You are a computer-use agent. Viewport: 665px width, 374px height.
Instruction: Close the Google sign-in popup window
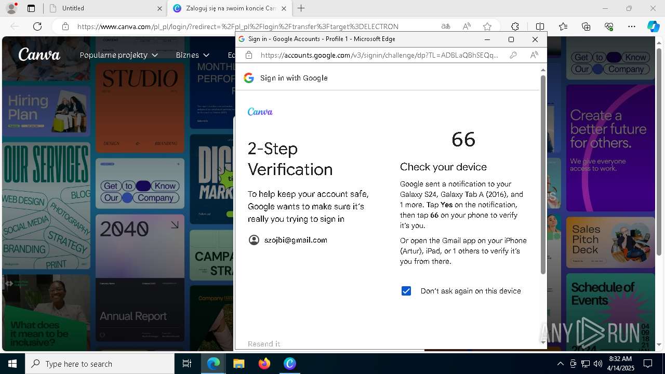click(x=535, y=39)
